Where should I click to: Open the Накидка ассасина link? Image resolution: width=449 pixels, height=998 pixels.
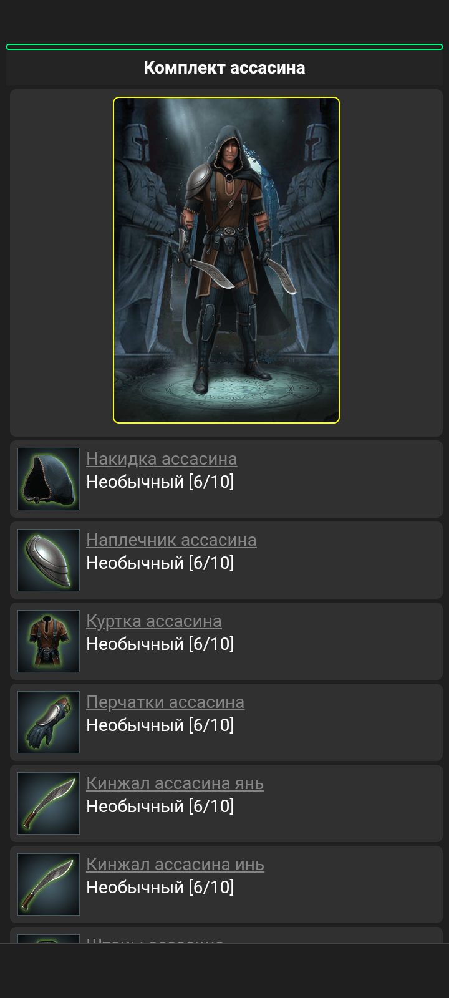[162, 459]
